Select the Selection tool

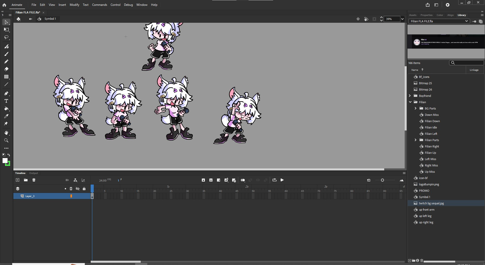6,22
